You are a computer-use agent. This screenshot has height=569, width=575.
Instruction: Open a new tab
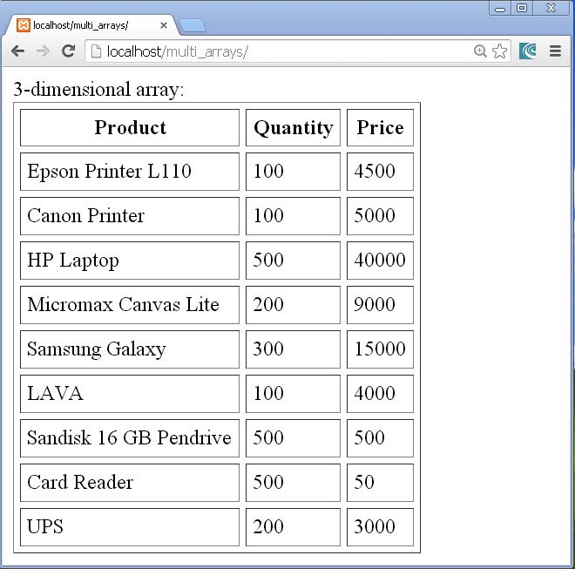[192, 25]
